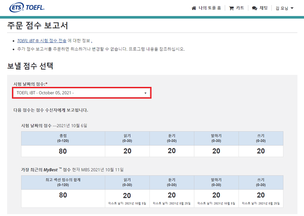Click the dropdown arrow for October 05, 2021

pos(145,93)
